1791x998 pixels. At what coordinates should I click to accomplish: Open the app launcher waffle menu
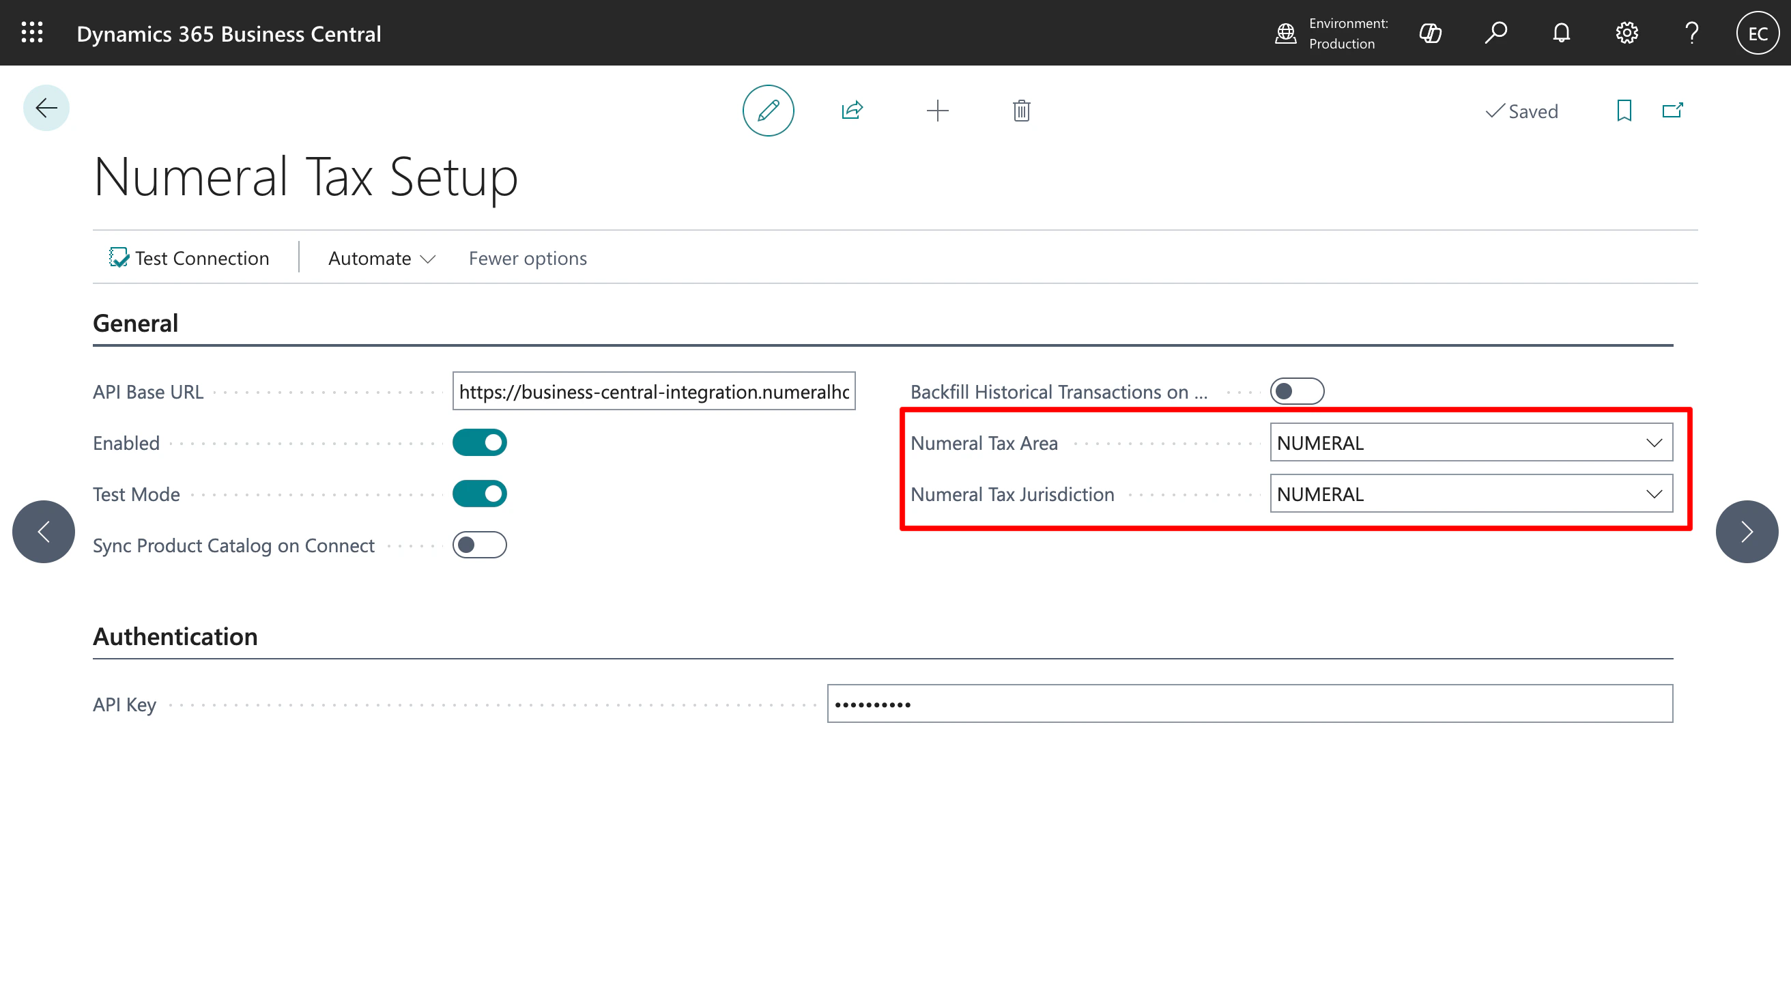(x=32, y=33)
